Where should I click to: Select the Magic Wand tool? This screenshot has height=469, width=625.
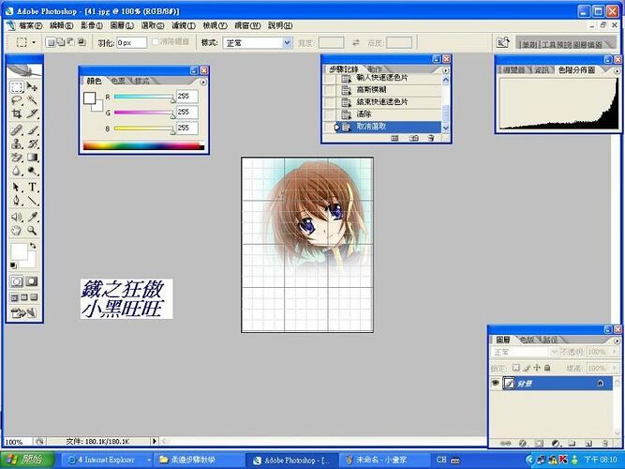click(x=32, y=99)
